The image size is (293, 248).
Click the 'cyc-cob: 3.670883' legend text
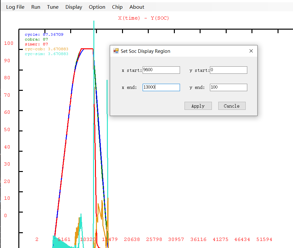[x=47, y=49]
